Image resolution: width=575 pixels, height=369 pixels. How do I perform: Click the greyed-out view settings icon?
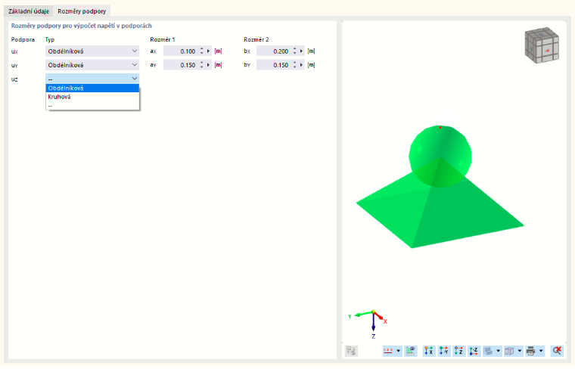(x=351, y=351)
